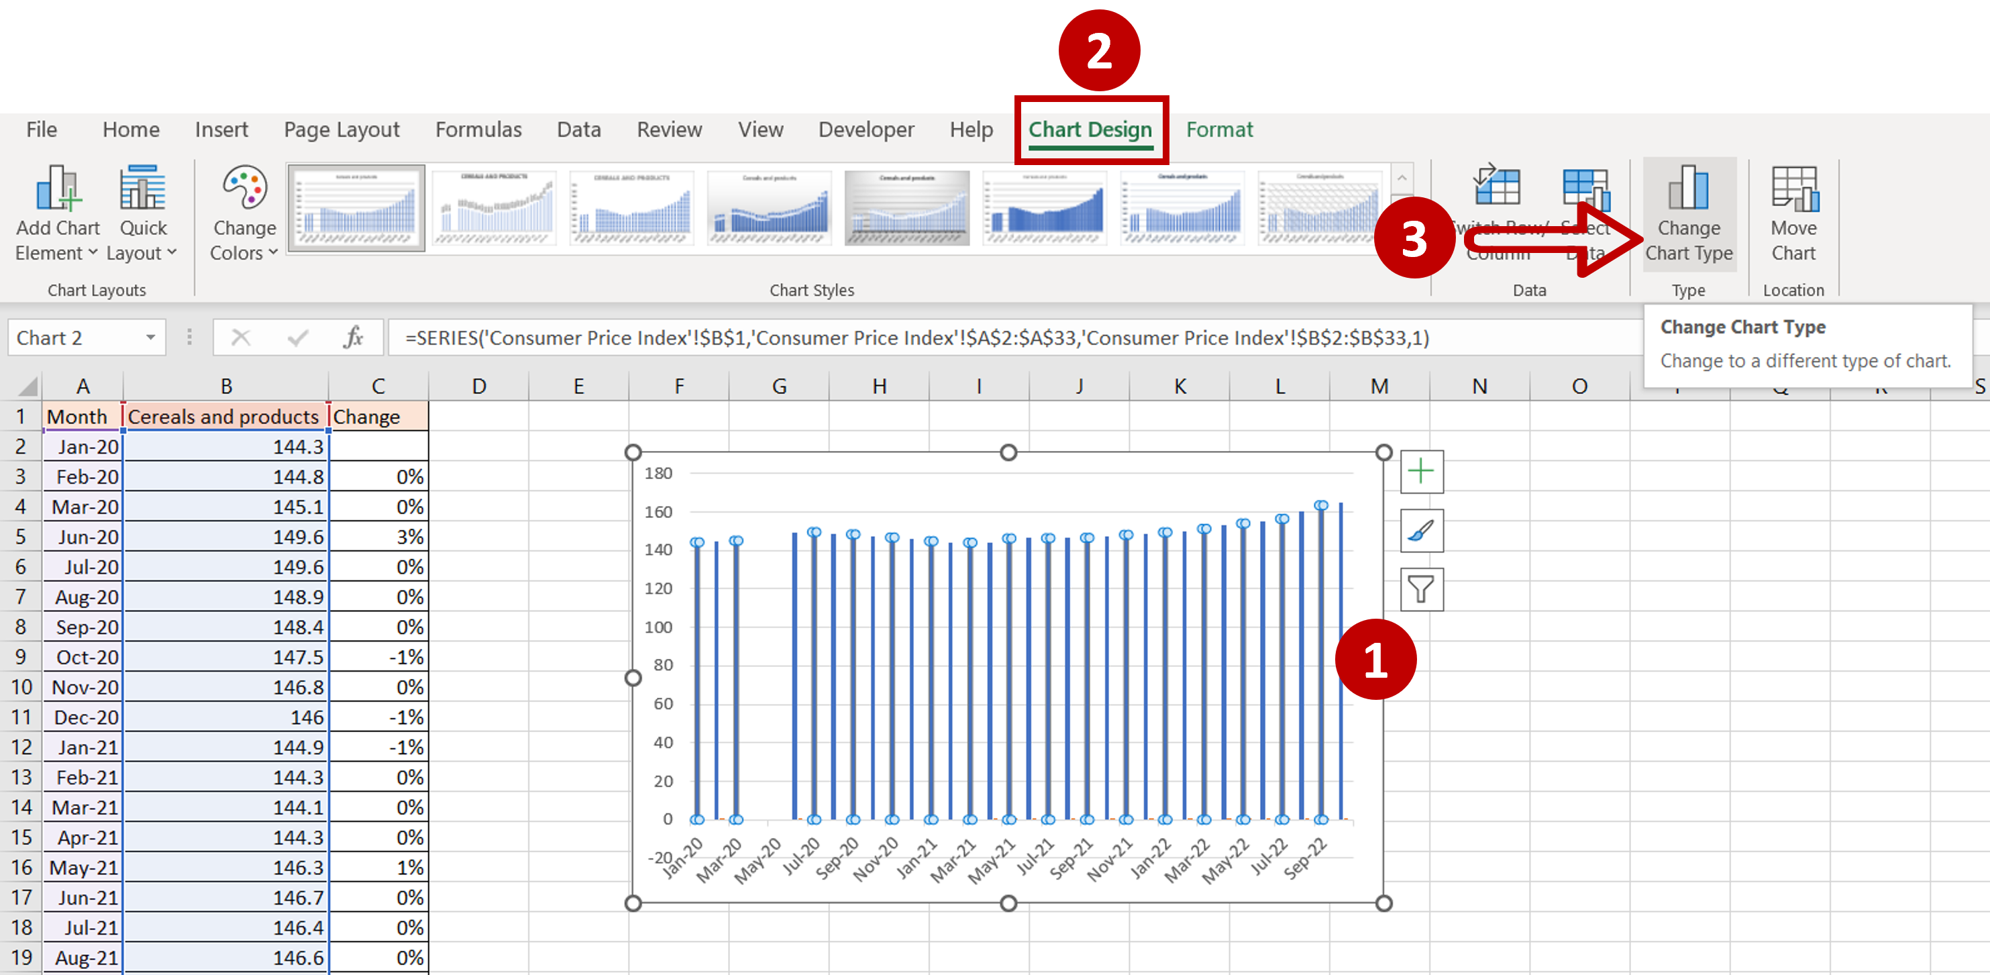This screenshot has width=1990, height=975.
Task: Click the Move Chart icon
Action: point(1794,189)
